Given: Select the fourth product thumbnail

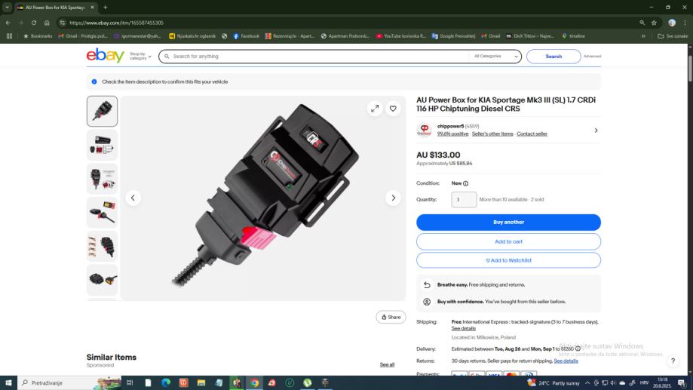Looking at the screenshot, I should 102,212.
